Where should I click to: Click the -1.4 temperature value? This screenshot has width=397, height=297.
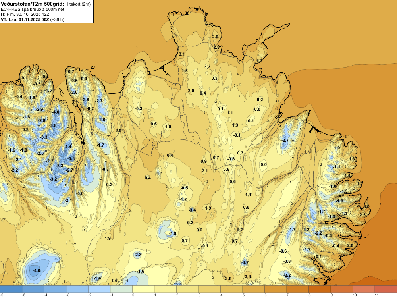97,278
